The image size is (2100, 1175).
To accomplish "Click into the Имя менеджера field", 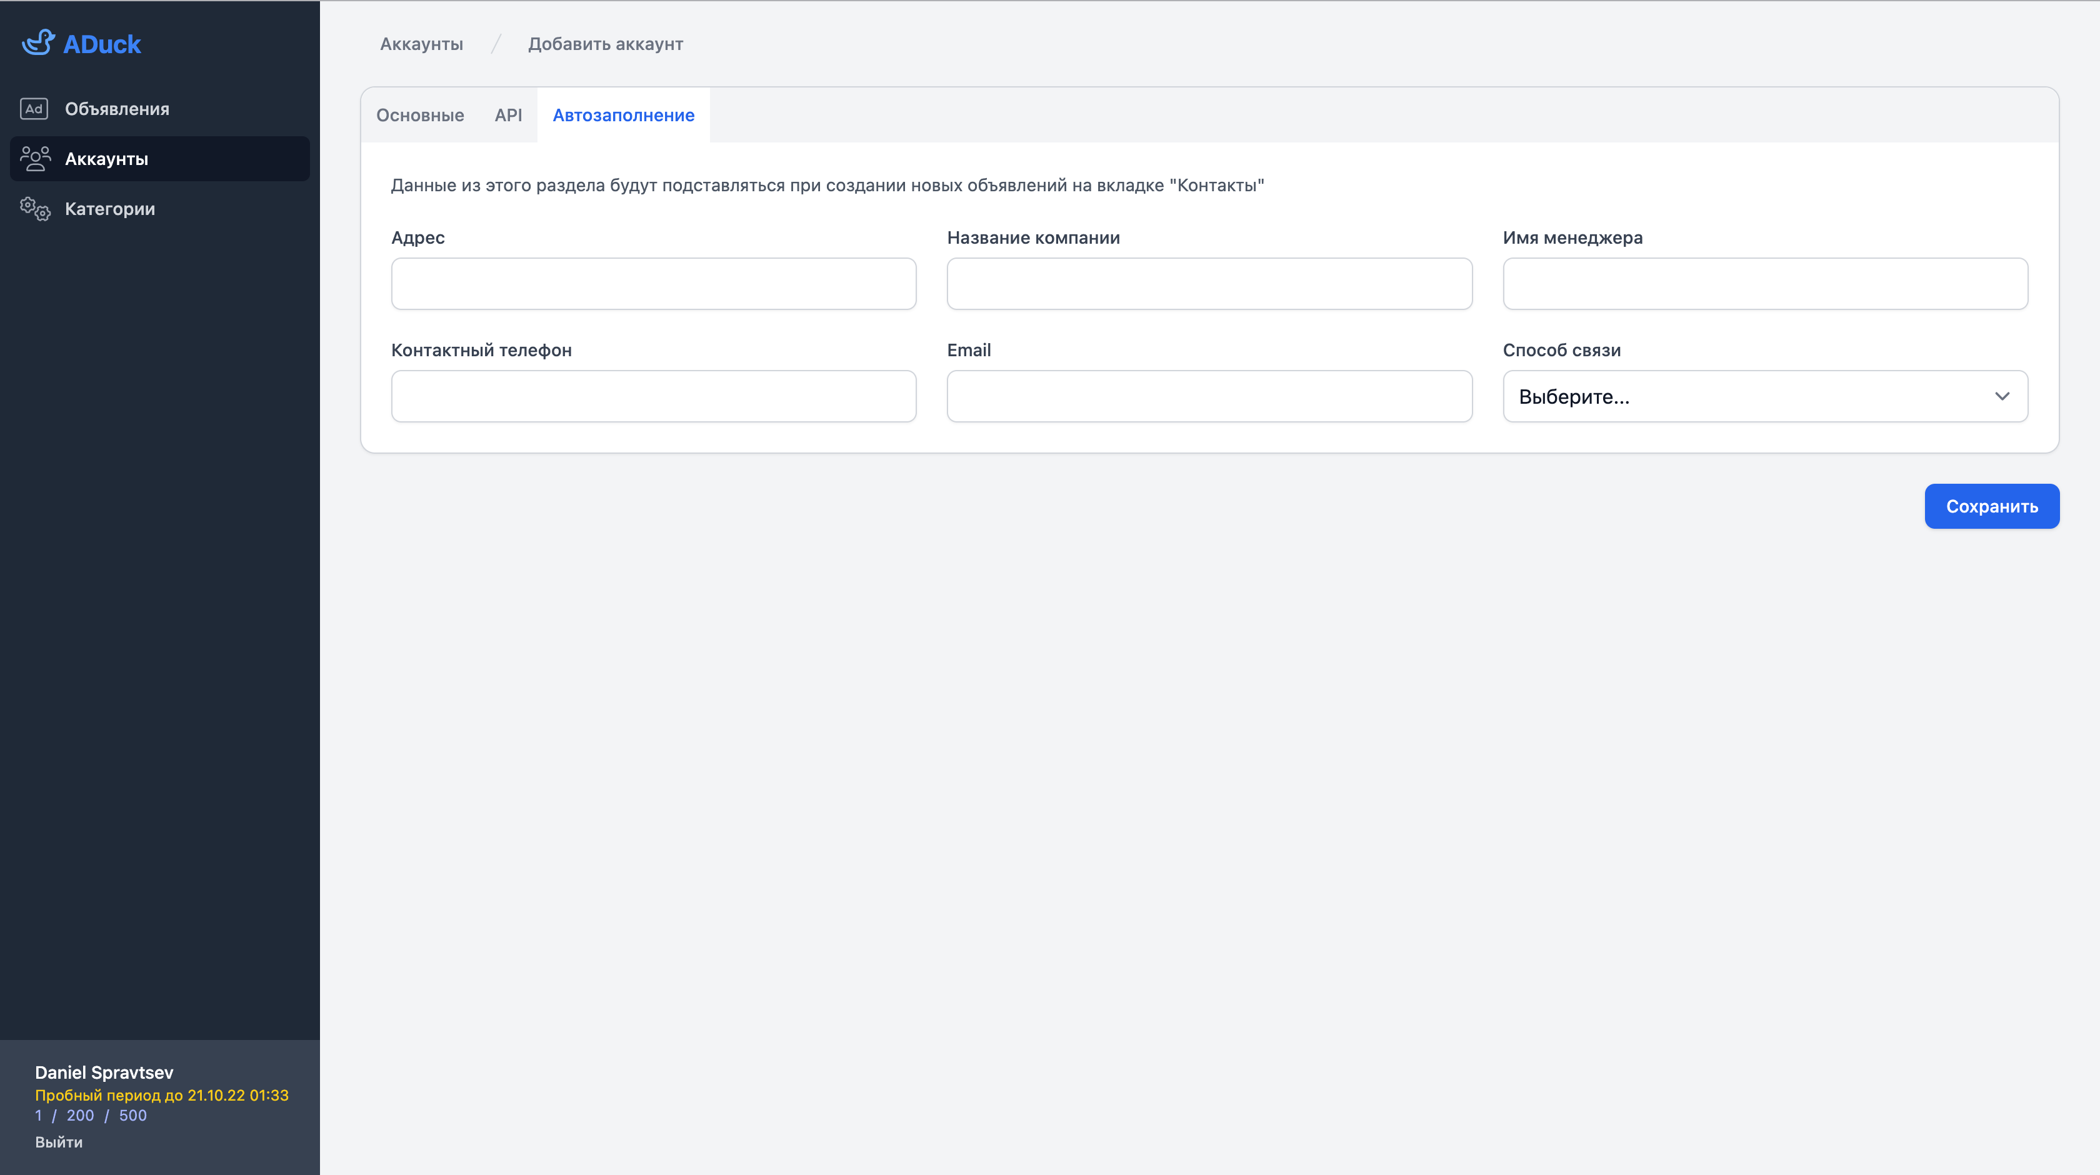I will pos(1765,284).
